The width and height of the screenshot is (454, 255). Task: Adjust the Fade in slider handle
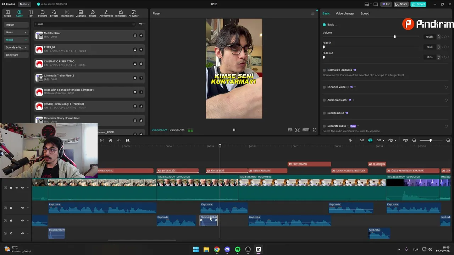(x=323, y=47)
